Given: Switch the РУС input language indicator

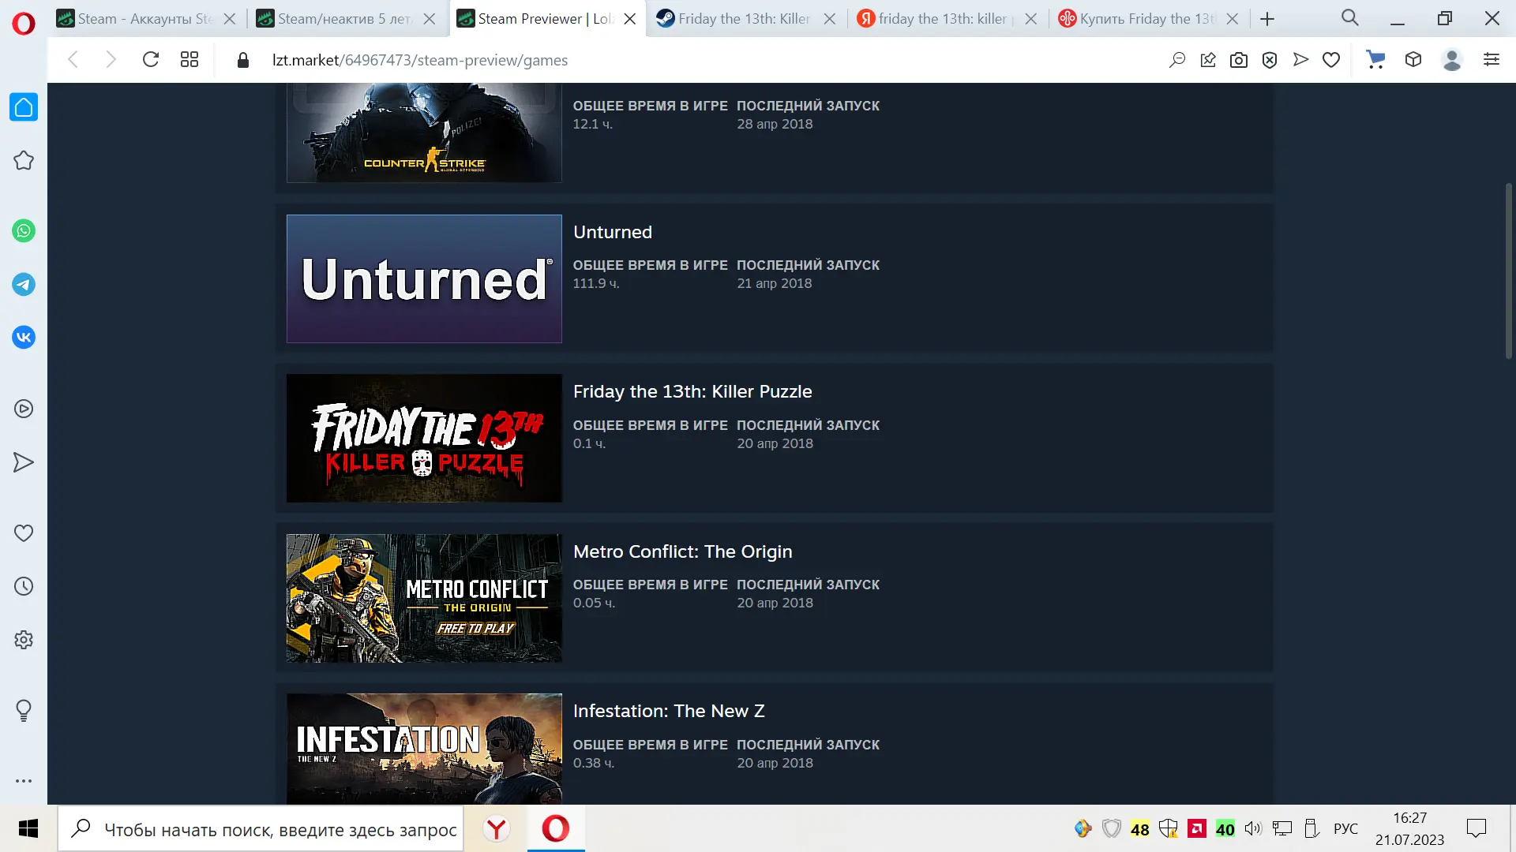Looking at the screenshot, I should pos(1345,829).
